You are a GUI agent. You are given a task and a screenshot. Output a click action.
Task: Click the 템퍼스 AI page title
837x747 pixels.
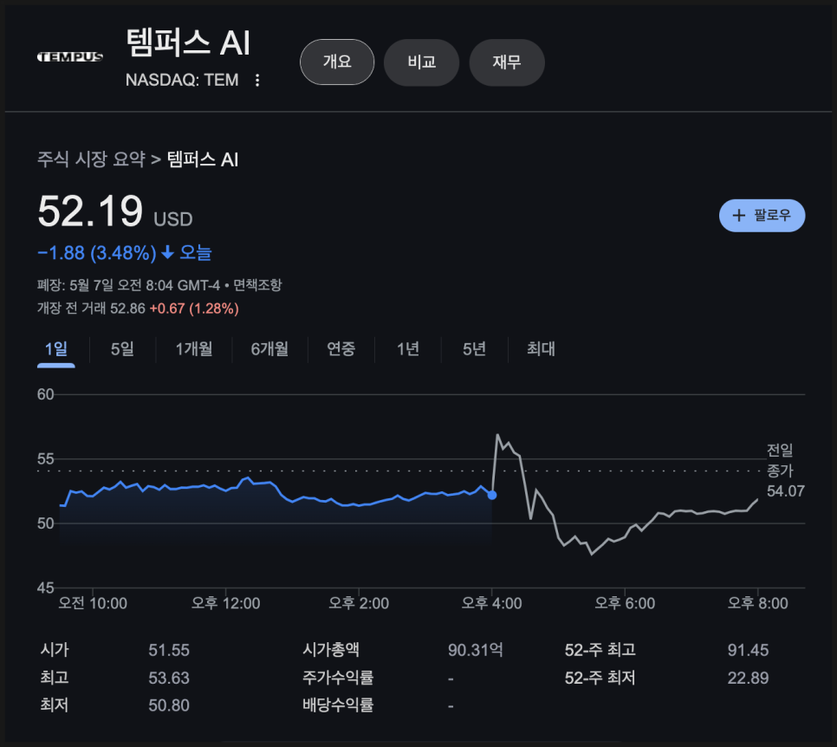click(188, 42)
